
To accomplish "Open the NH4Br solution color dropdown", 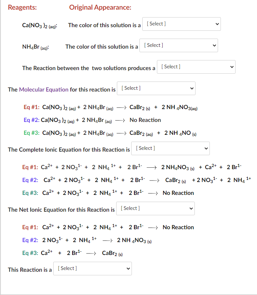I will (178, 45).
